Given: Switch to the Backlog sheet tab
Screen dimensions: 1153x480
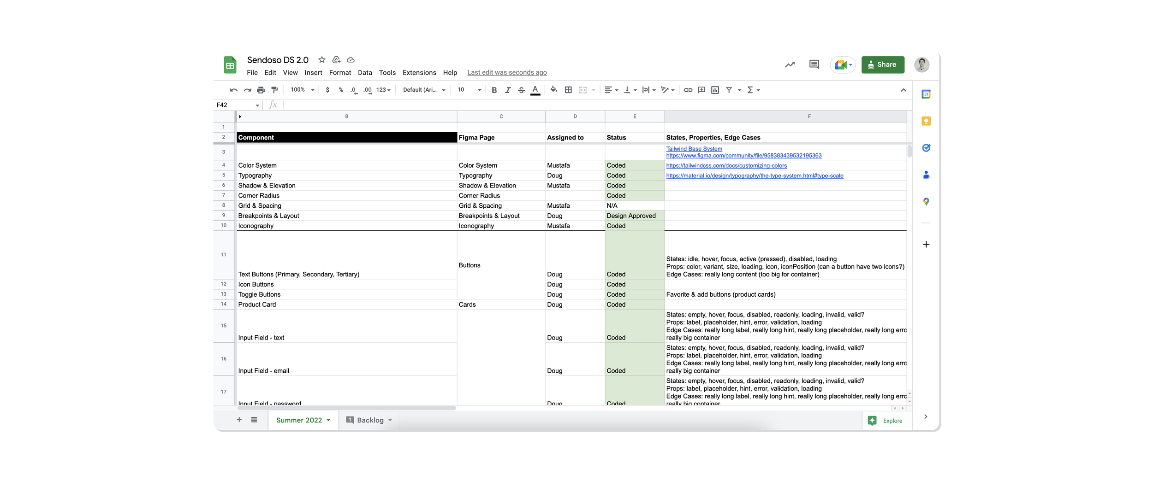Looking at the screenshot, I should click(369, 420).
